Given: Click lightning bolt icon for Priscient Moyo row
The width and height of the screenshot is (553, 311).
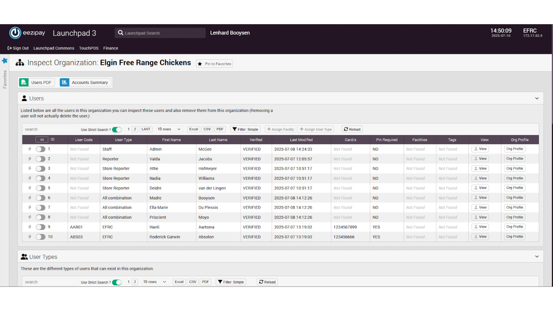Looking at the screenshot, I should pyautogui.click(x=30, y=217).
